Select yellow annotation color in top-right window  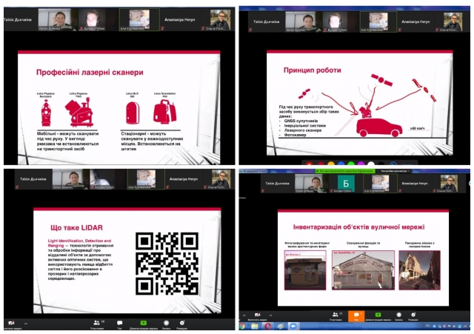[331, 164]
